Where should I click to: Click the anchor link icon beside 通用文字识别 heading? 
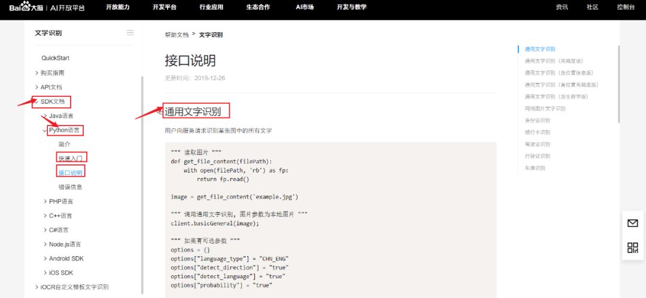(x=160, y=112)
